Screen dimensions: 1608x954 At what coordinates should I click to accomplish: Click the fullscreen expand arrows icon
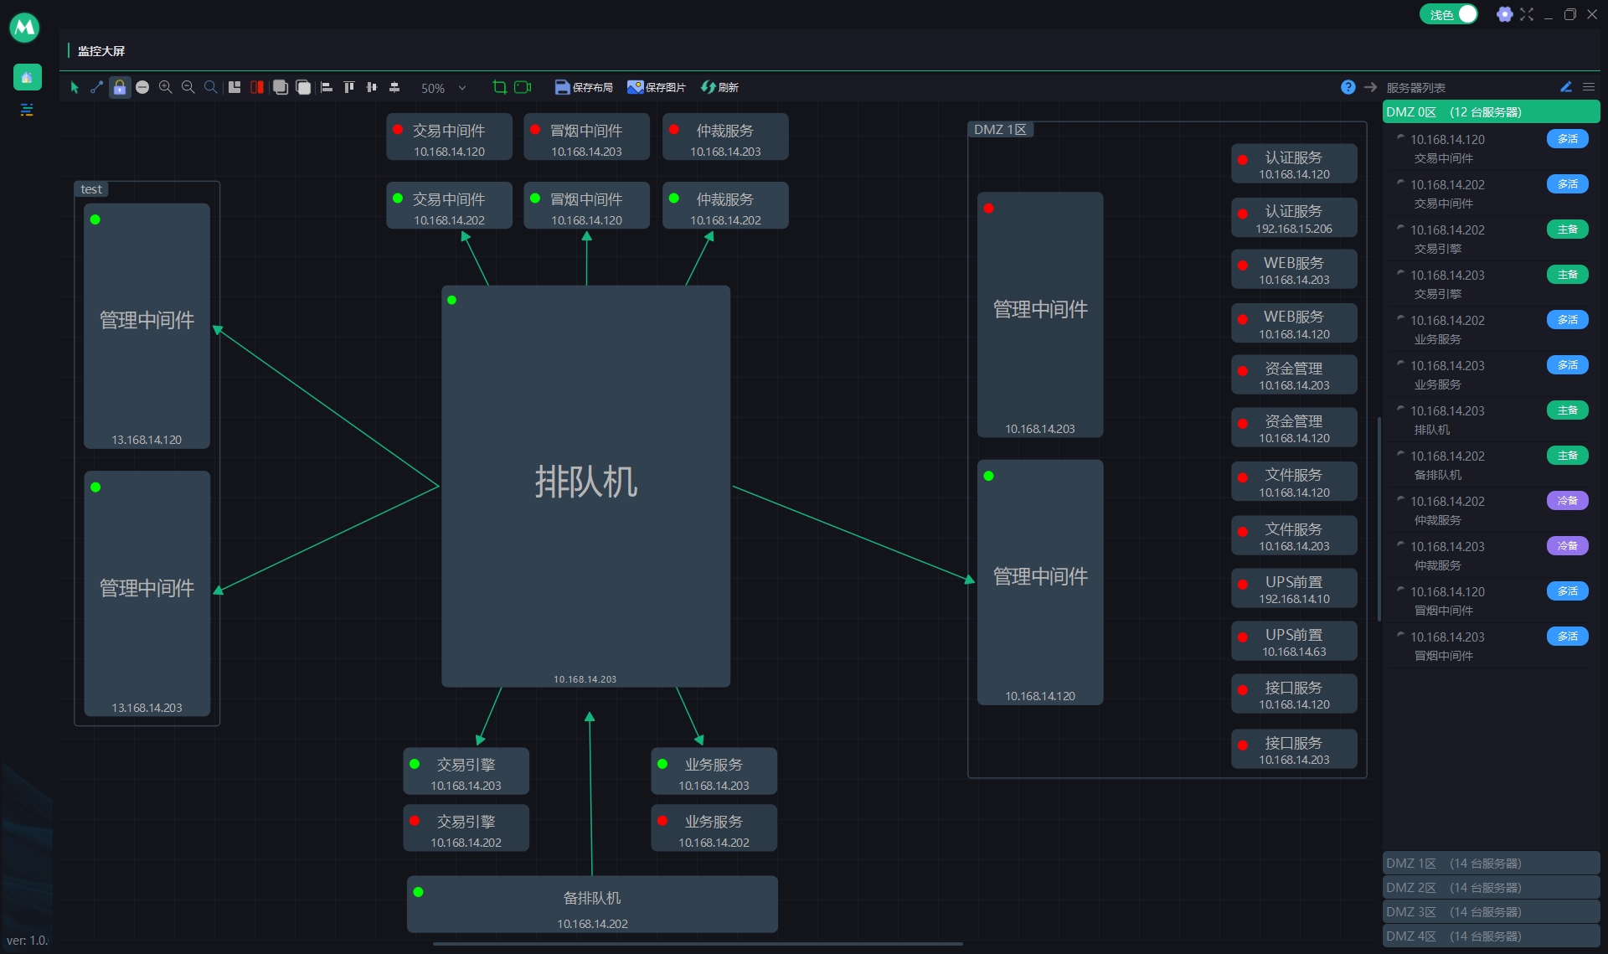pyautogui.click(x=1527, y=14)
